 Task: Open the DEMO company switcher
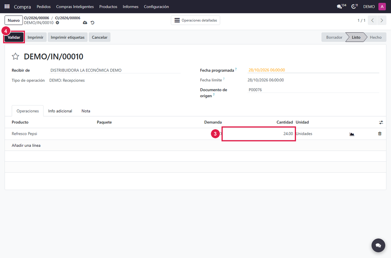point(369,7)
